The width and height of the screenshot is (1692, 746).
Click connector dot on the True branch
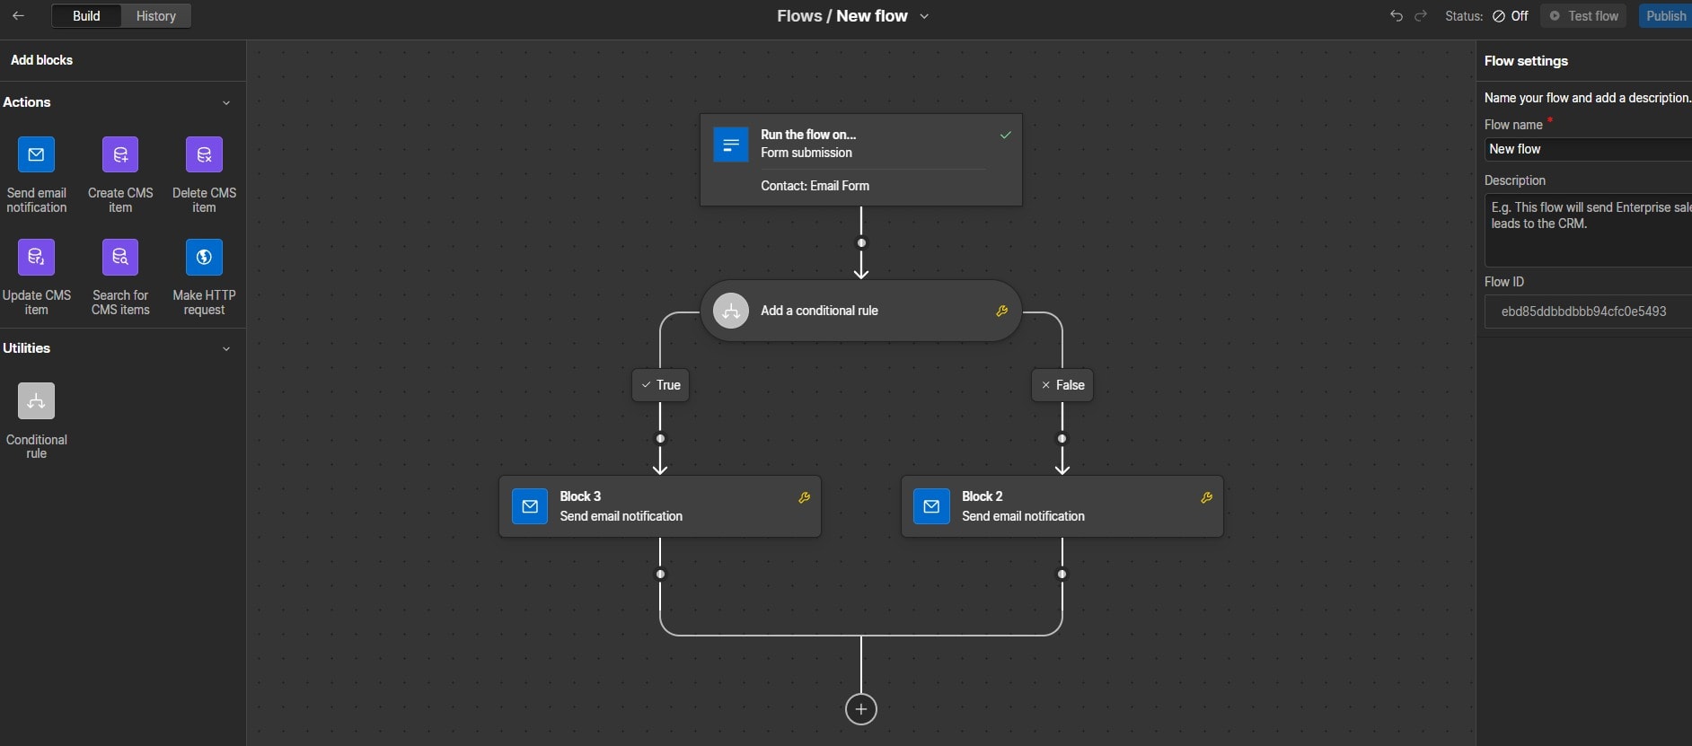click(x=660, y=439)
